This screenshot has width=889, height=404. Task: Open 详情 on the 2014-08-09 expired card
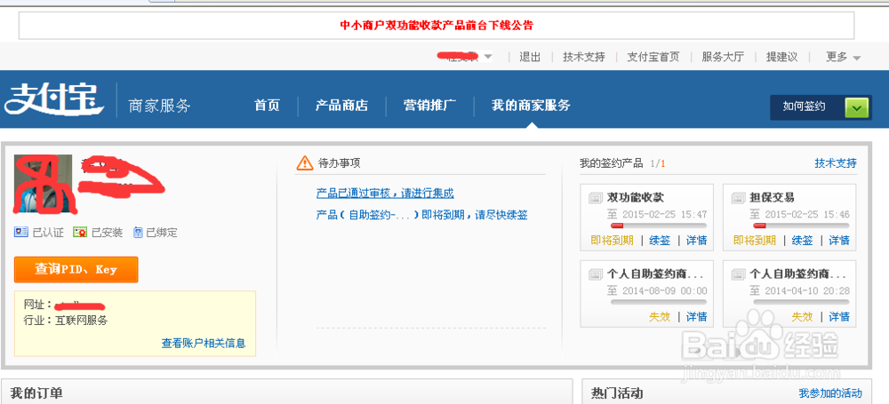(697, 316)
